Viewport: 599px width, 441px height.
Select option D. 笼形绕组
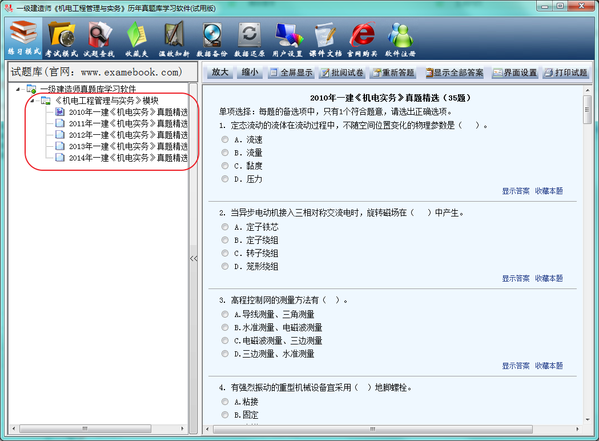(225, 266)
